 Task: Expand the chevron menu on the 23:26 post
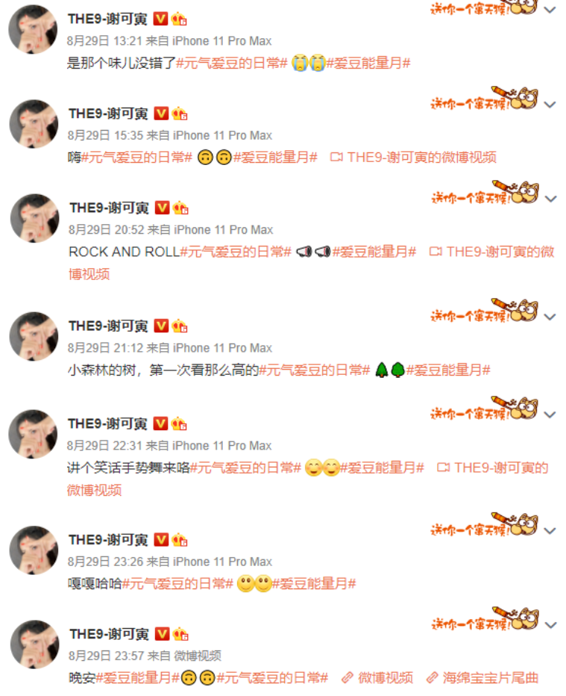550,531
